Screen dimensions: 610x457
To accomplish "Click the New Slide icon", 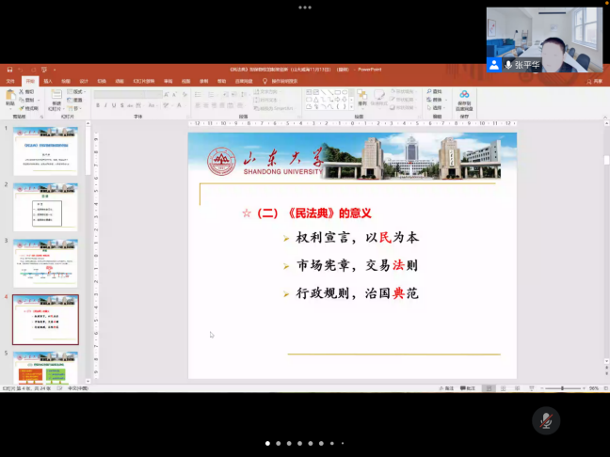I will click(56, 96).
